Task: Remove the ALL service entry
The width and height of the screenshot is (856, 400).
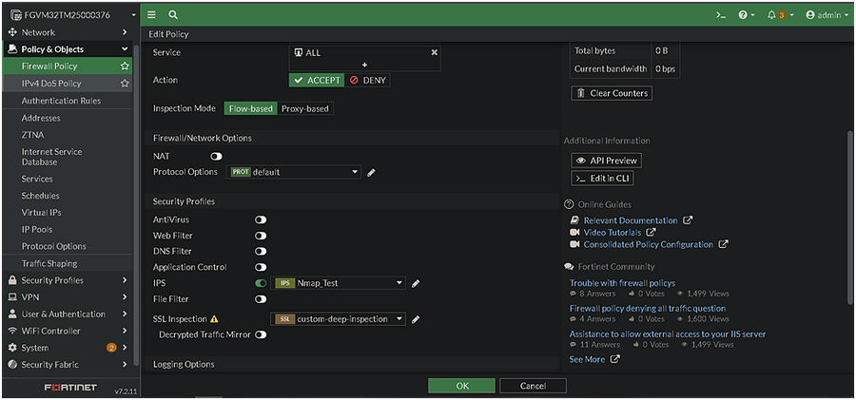Action: tap(435, 52)
